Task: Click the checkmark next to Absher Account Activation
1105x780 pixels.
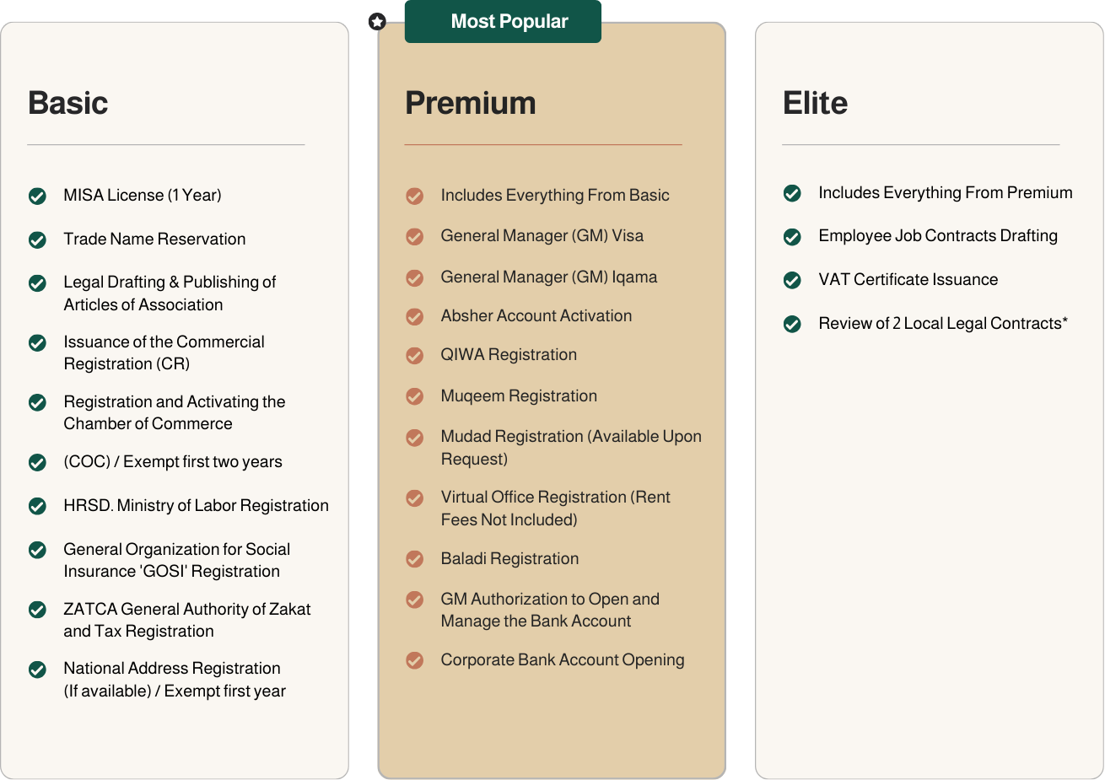Action: click(x=415, y=317)
